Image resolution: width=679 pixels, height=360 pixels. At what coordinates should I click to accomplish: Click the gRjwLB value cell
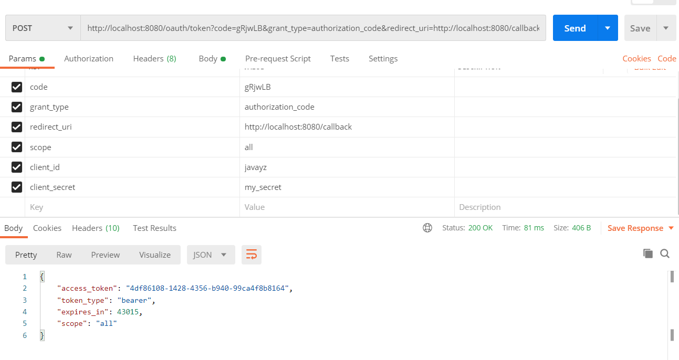tap(347, 87)
